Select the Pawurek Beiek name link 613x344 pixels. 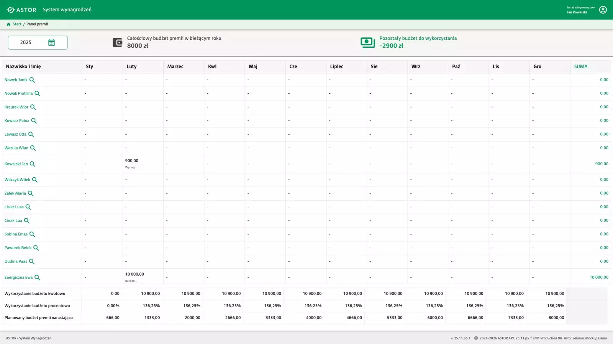18,248
